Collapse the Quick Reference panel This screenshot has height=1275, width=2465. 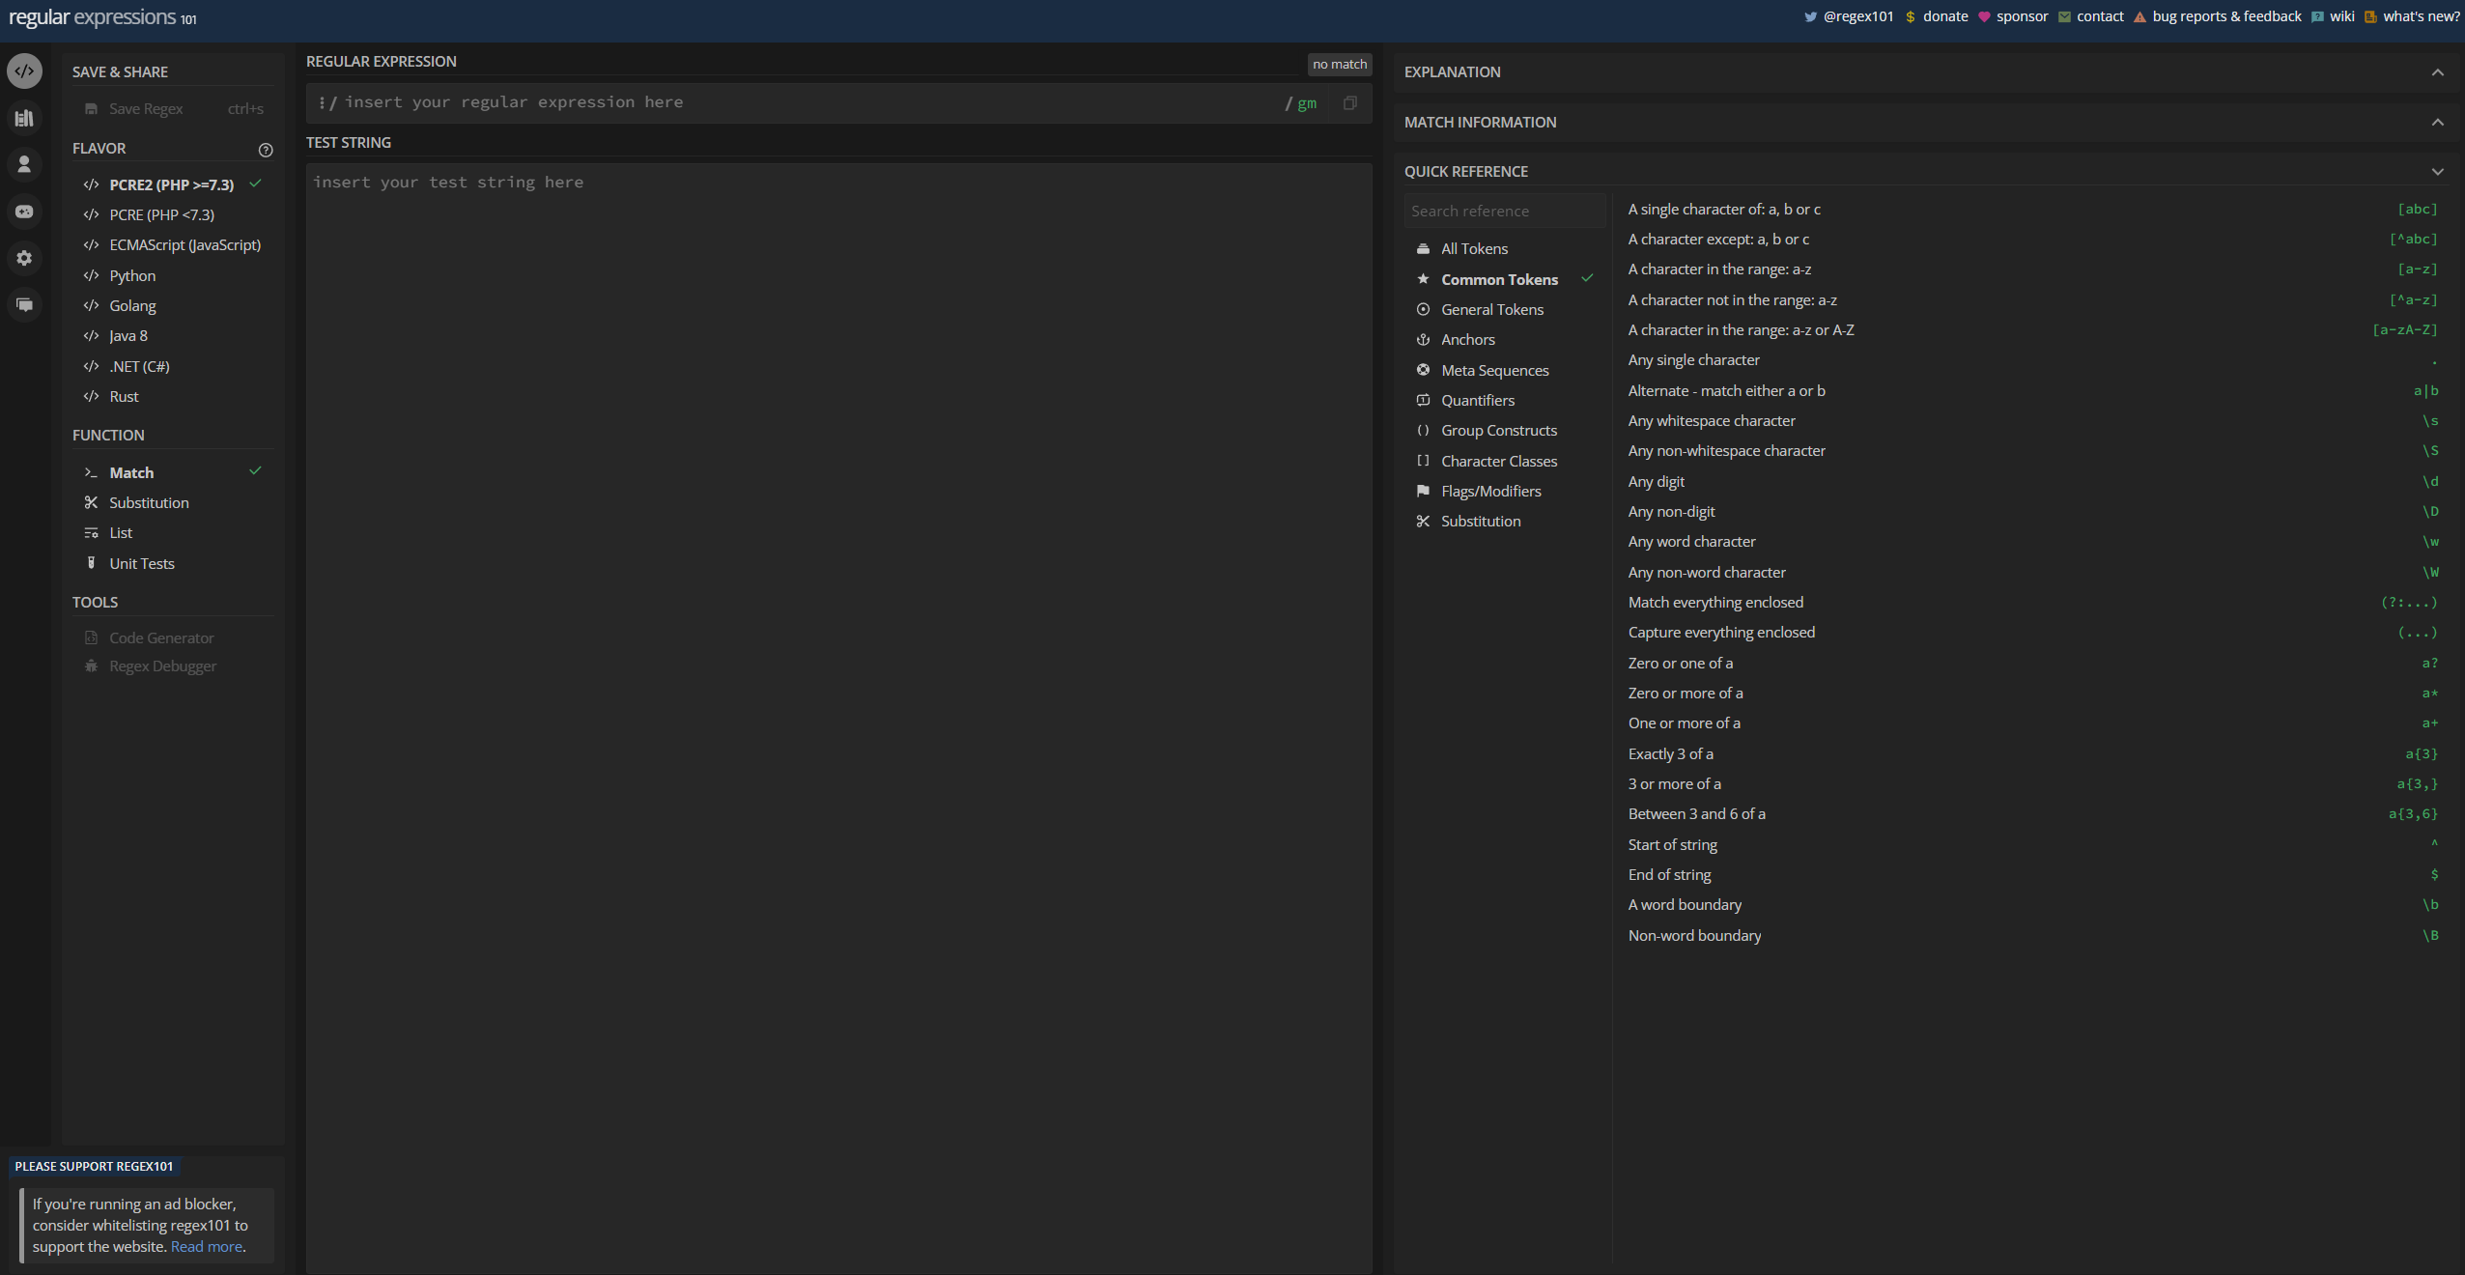point(2437,172)
